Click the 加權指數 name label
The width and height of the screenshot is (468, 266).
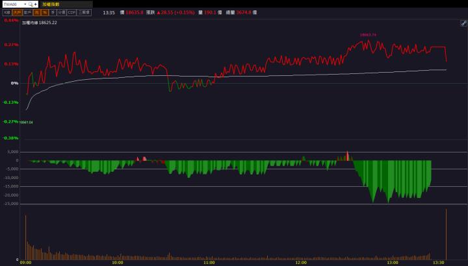point(51,4)
